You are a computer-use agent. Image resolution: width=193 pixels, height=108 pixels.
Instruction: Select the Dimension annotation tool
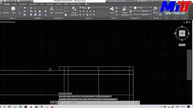coord(59,10)
